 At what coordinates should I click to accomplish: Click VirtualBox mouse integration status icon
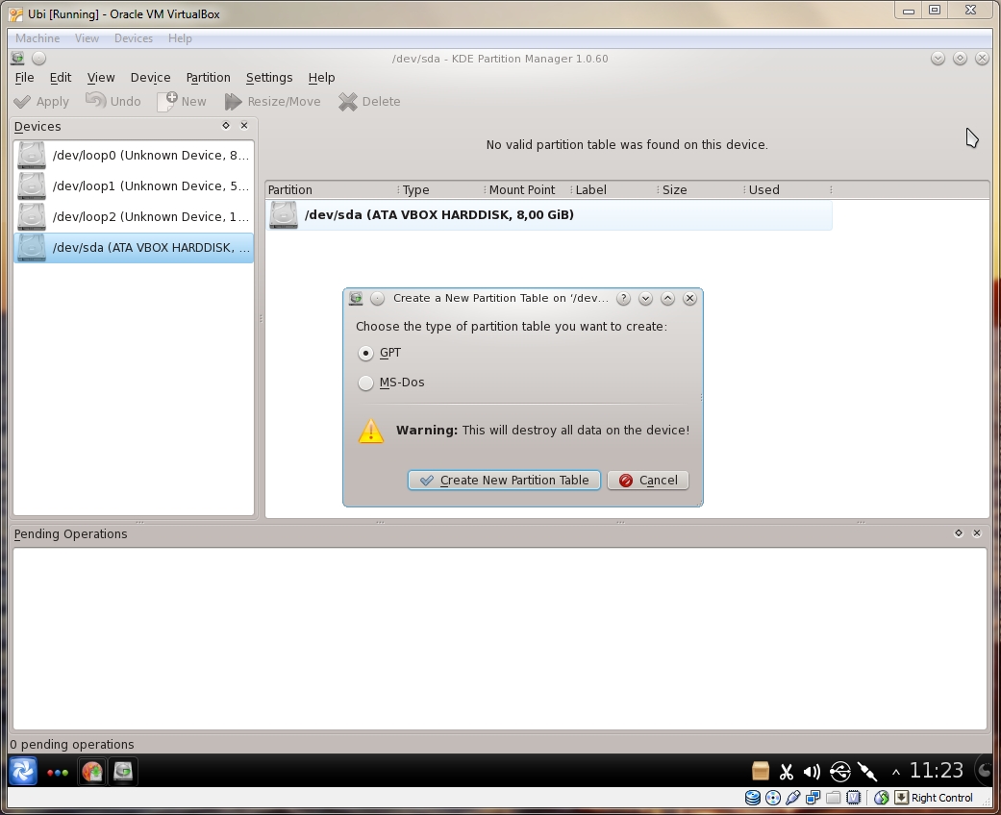(882, 798)
